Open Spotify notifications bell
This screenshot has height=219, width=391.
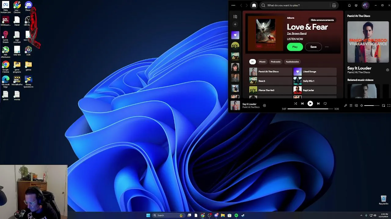click(x=349, y=5)
